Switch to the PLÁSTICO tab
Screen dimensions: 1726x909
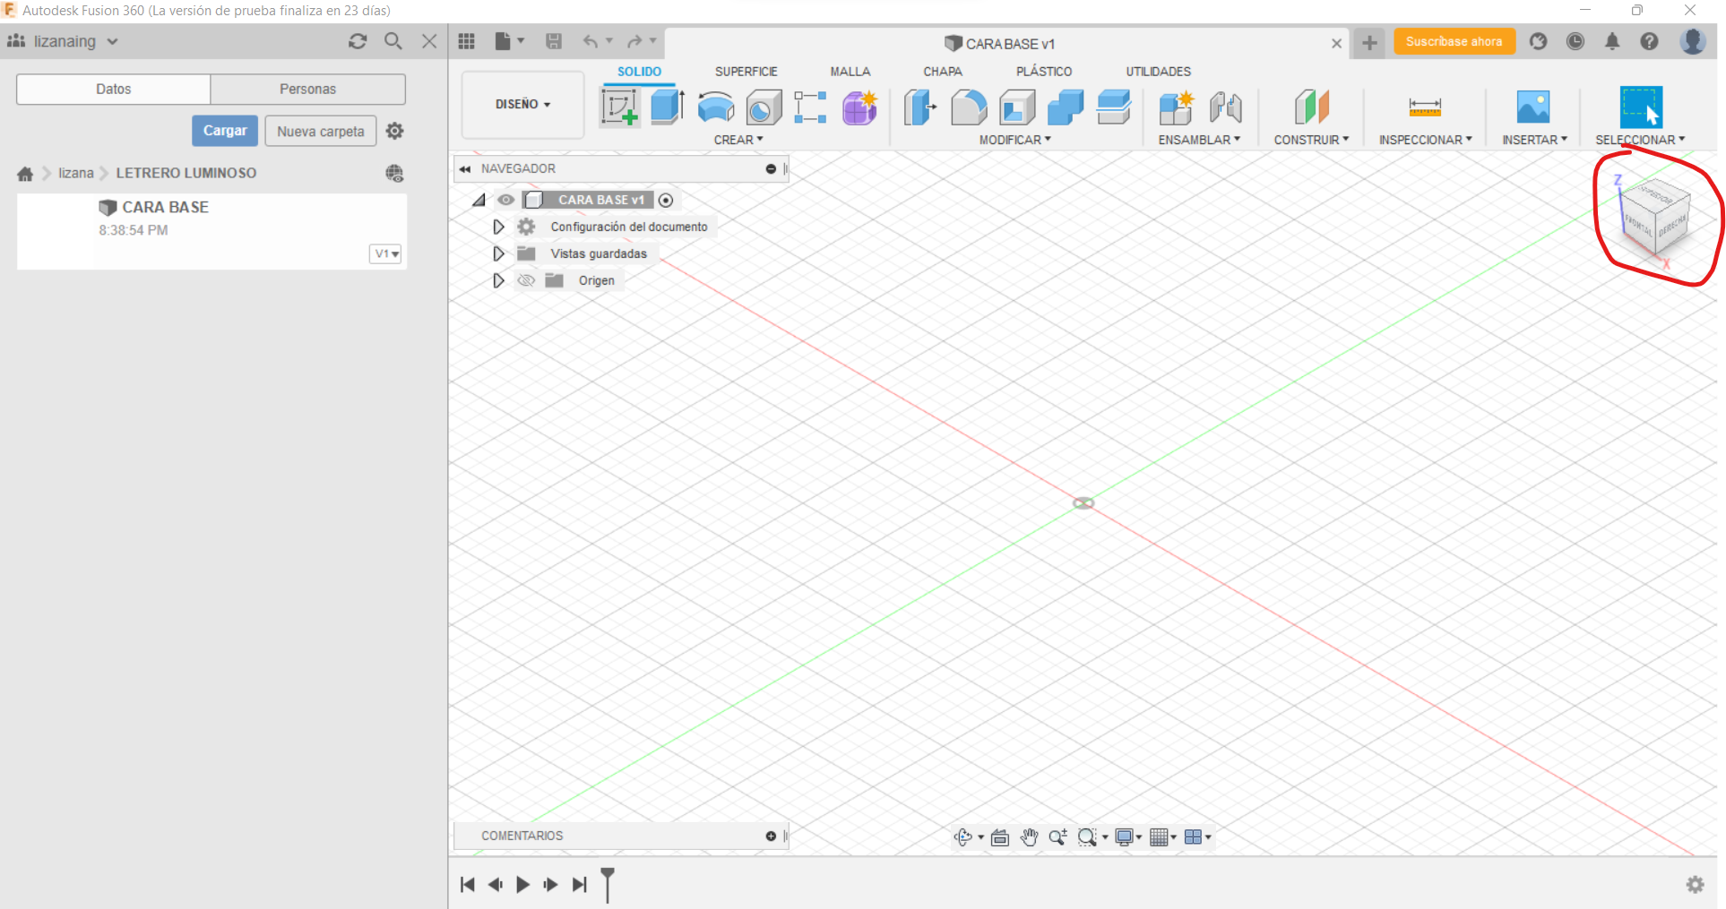click(1044, 72)
